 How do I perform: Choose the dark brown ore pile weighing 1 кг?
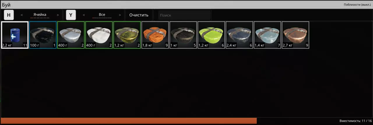tap(183, 35)
